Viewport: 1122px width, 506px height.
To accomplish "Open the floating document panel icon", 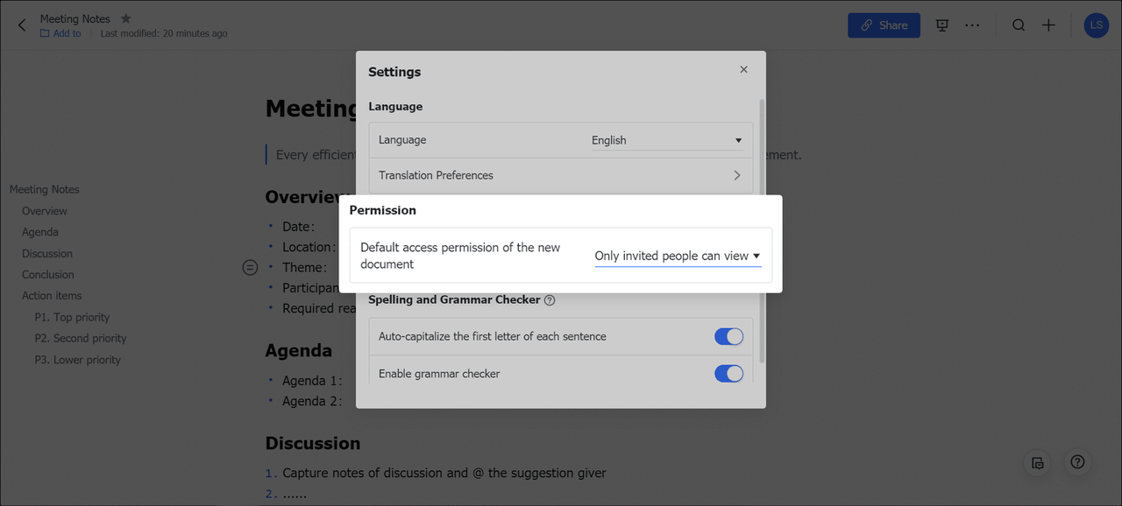I will click(1038, 462).
